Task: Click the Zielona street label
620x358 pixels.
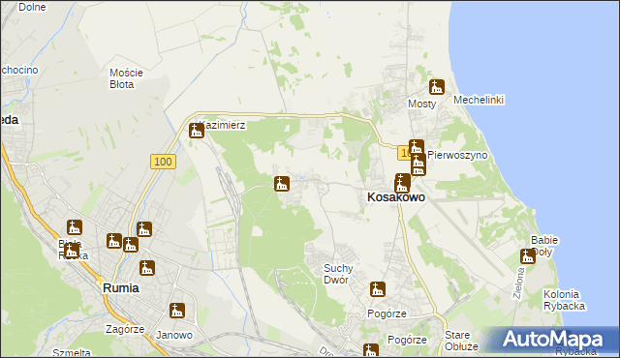Action: [518, 283]
